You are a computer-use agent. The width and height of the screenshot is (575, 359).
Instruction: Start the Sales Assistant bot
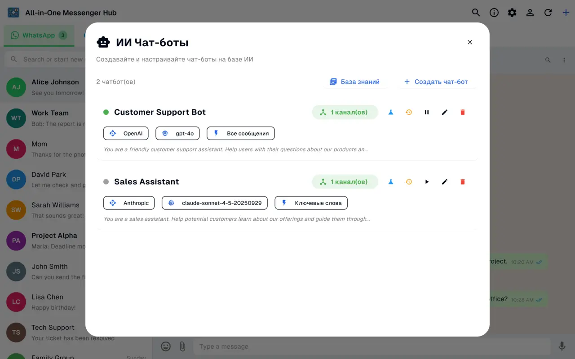(427, 182)
